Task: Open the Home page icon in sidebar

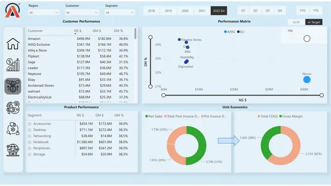Action: (13, 44)
